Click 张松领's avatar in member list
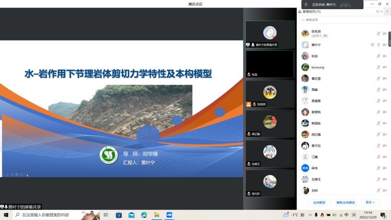Image resolution: width=391 pixels, height=220 pixels. (x=305, y=34)
